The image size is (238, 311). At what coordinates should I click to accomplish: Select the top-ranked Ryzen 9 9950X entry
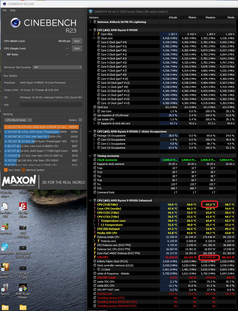(x=42, y=127)
